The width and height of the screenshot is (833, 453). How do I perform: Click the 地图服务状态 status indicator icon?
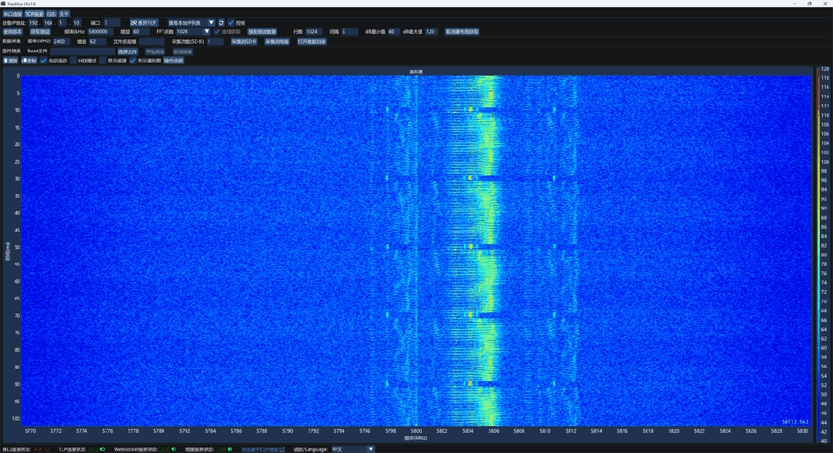[230, 449]
